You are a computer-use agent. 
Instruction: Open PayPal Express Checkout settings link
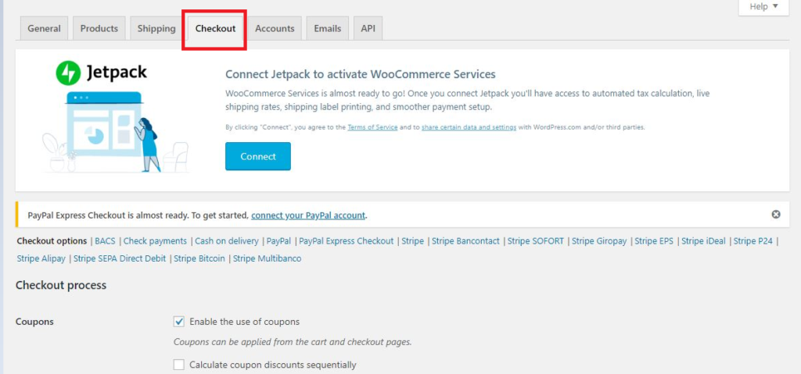[x=347, y=240]
